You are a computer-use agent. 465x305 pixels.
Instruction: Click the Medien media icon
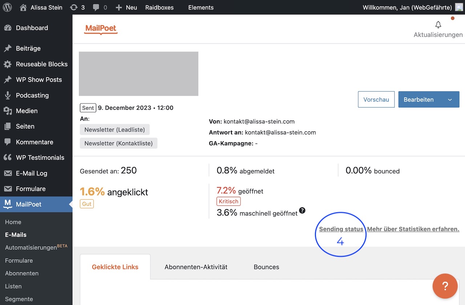8,111
